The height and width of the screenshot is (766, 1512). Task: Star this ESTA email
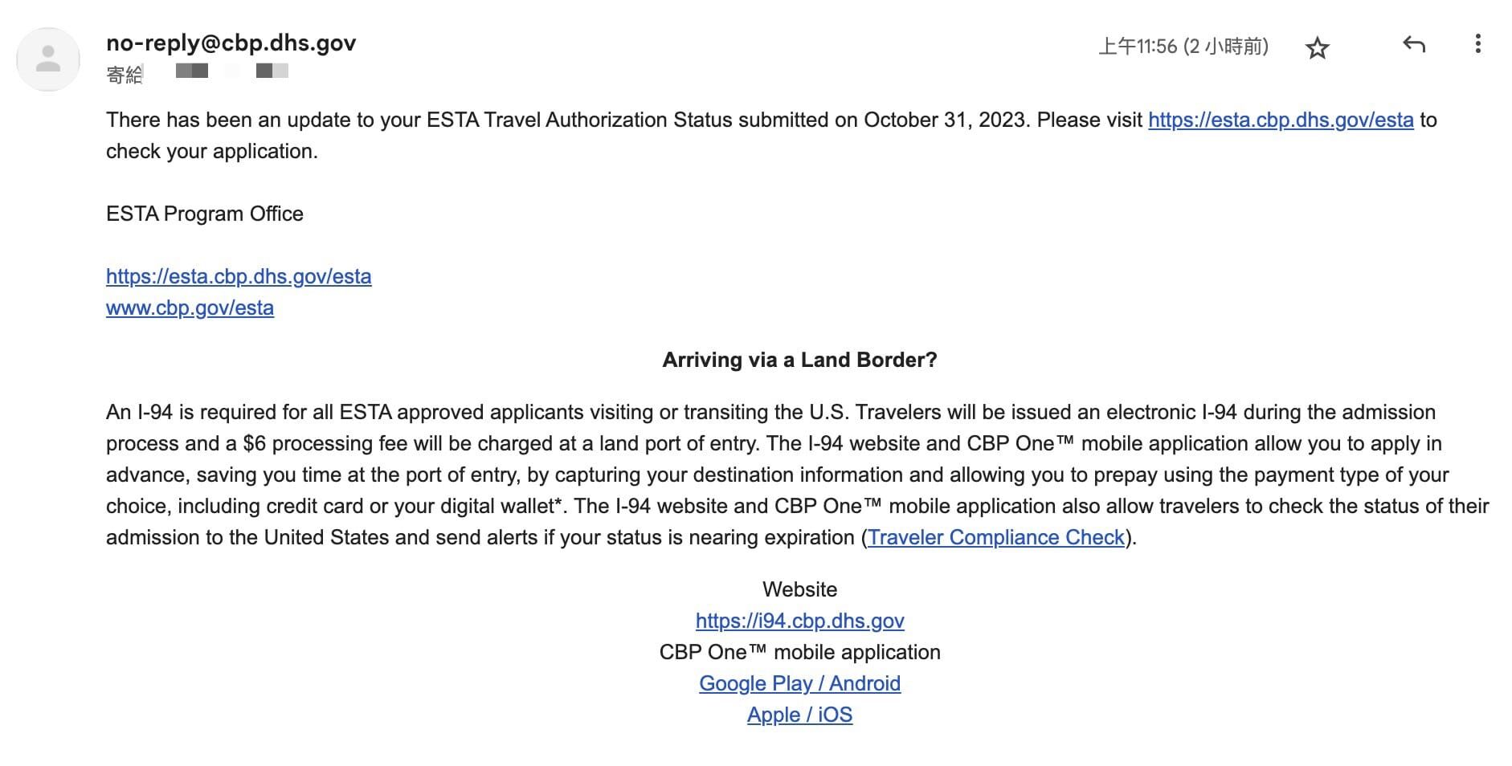click(x=1317, y=48)
